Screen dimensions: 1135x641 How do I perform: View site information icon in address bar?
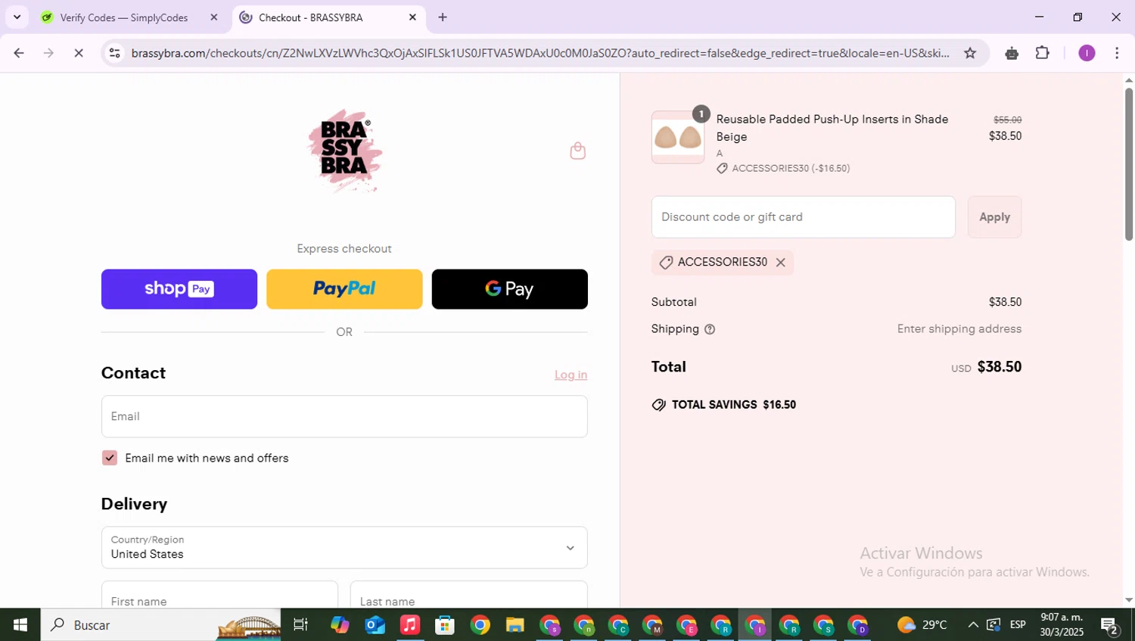click(x=114, y=53)
